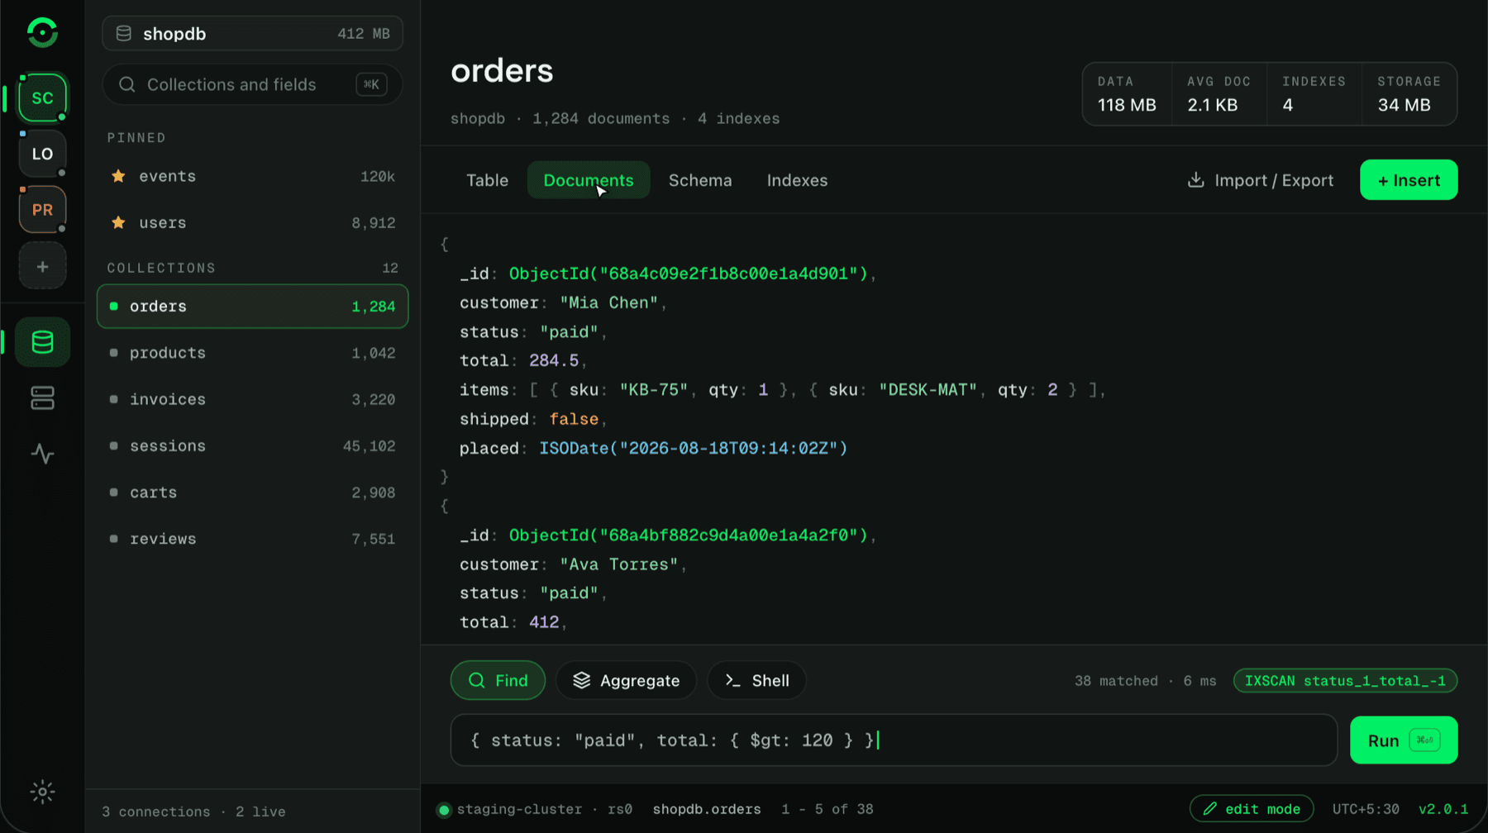Viewport: 1488px width, 833px height.
Task: Add a new connection with plus icon
Action: (x=42, y=266)
